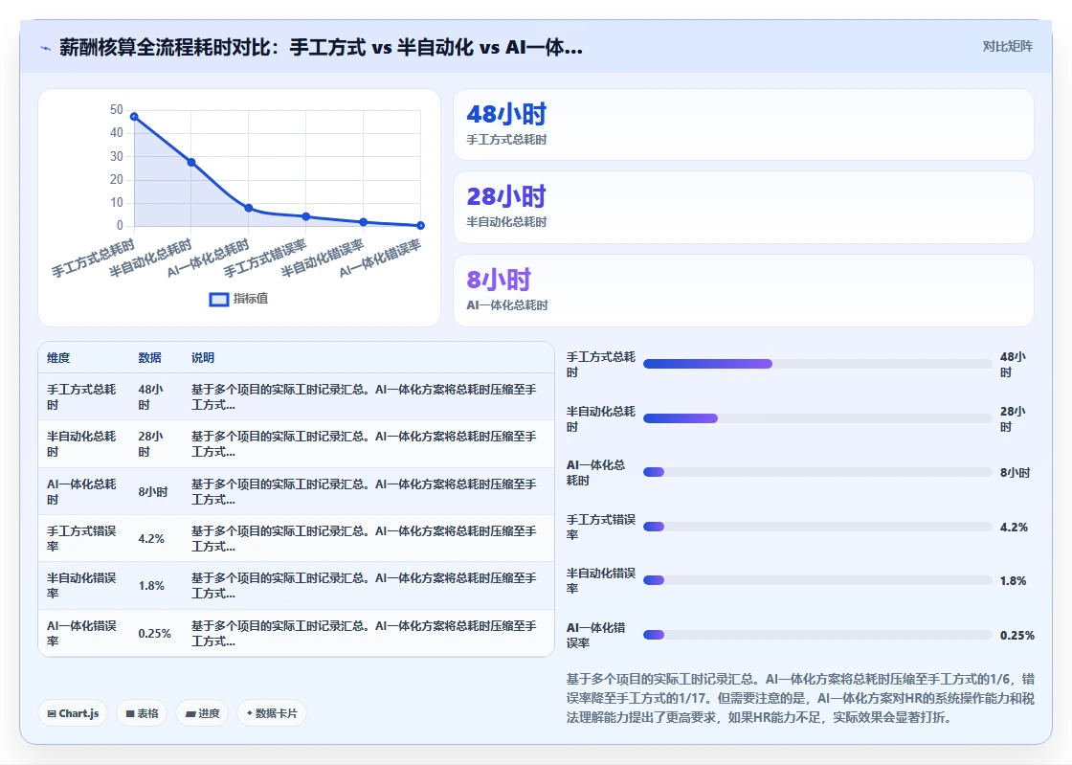1072x765 pixels.
Task: Click the AI一体化总耗时 progress bar
Action: pos(817,472)
